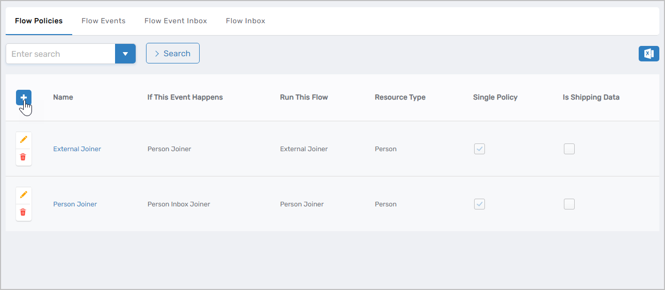
Task: Toggle Single Policy checkbox for Person Joiner
Action: pyautogui.click(x=479, y=204)
